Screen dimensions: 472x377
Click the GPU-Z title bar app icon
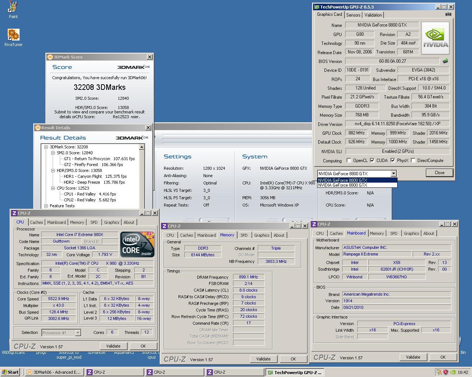(316, 7)
